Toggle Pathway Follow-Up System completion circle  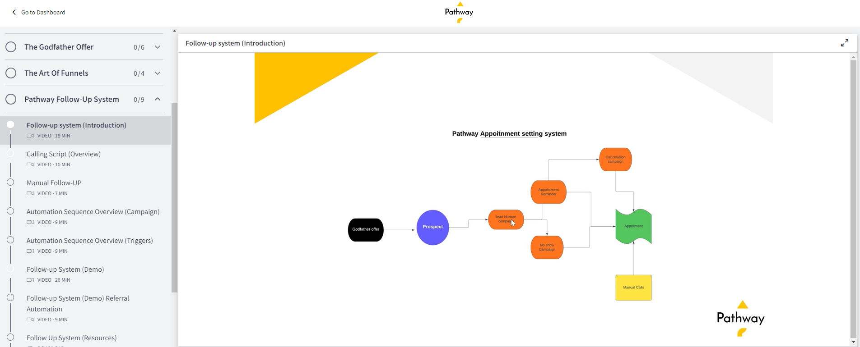point(11,99)
